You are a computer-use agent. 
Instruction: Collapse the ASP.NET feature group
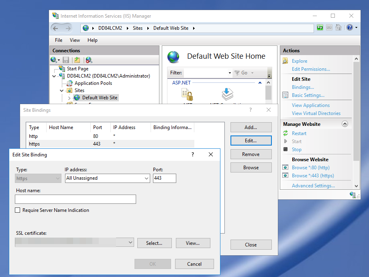260,83
